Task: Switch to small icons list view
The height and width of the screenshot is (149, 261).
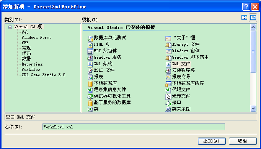Action: (253, 18)
